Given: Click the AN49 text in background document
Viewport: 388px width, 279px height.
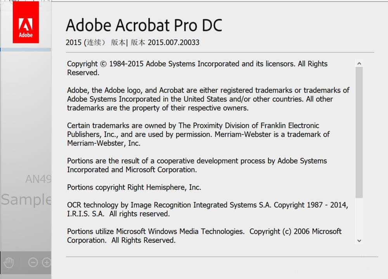Looking at the screenshot, I should pyautogui.click(x=38, y=179).
